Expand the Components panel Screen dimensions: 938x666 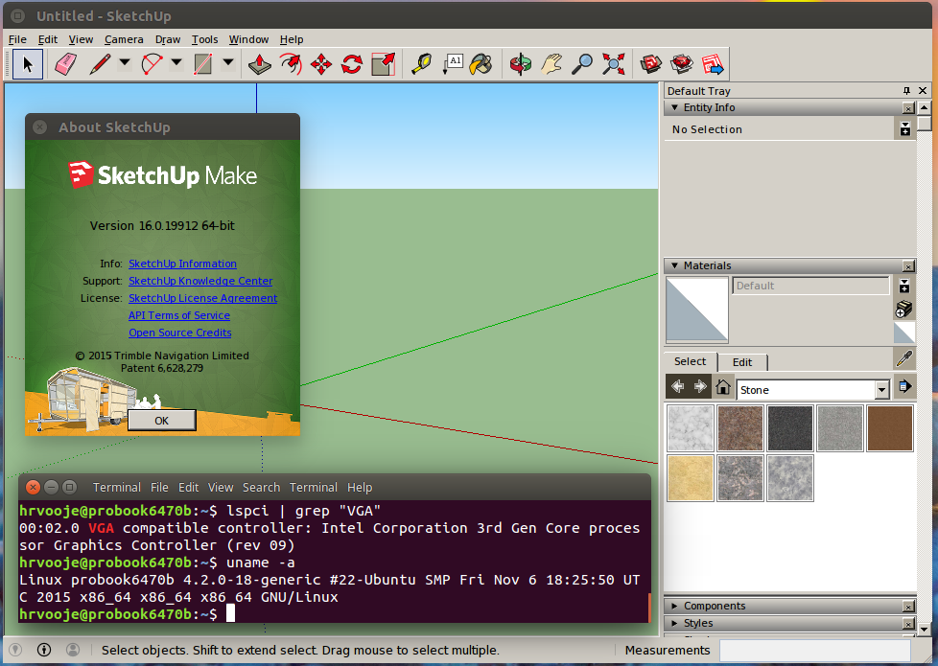coord(675,606)
